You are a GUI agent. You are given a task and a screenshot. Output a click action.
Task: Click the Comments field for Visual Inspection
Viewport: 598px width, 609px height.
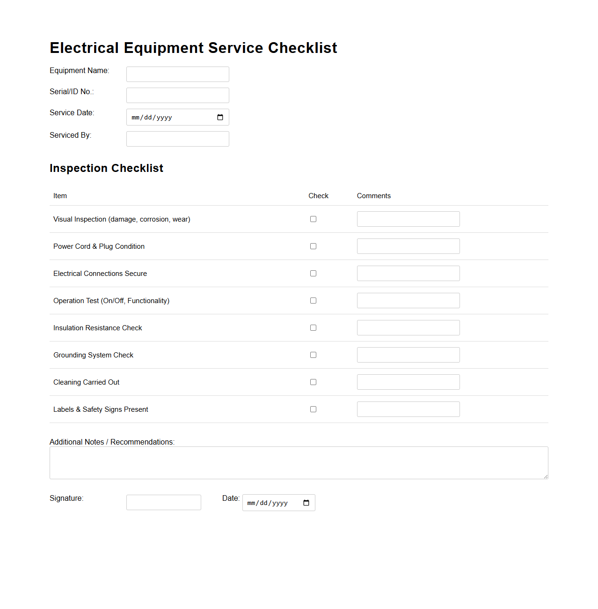408,219
